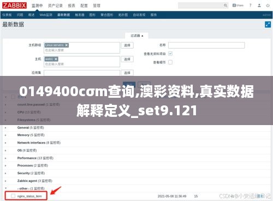Click Select button beside application field
The image size is (273, 201).
127,73
